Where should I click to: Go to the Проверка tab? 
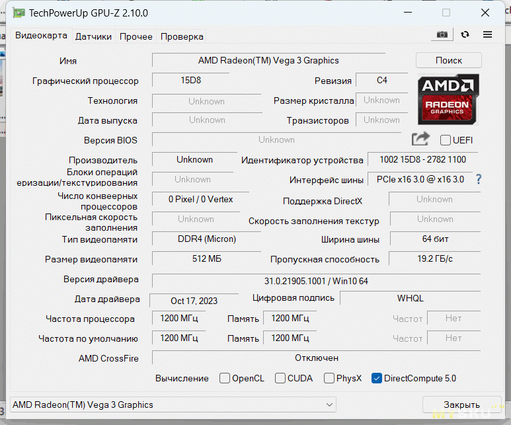point(182,36)
